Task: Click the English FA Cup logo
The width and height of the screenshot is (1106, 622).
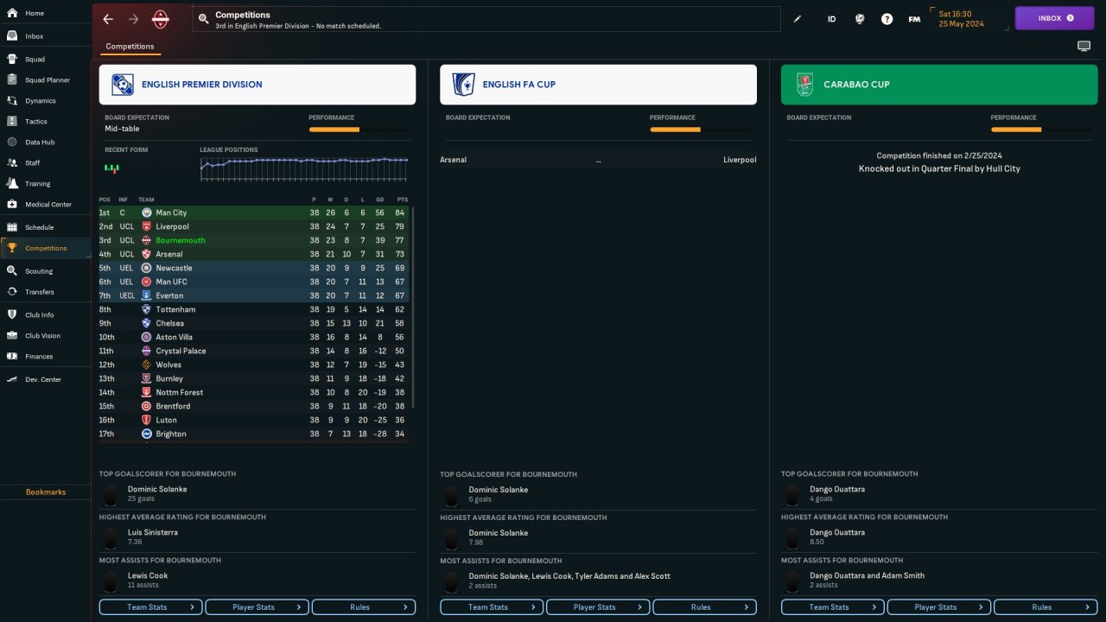Action: tap(463, 85)
